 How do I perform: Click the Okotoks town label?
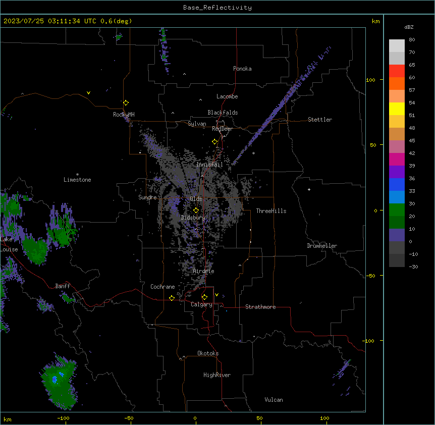(208, 353)
